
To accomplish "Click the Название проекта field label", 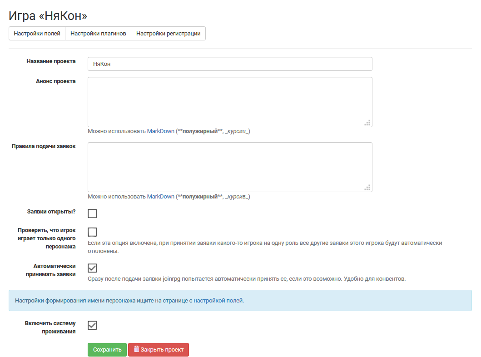I will point(51,61).
